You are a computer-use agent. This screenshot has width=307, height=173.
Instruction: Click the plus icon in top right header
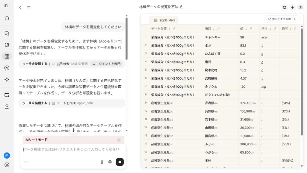click(293, 7)
